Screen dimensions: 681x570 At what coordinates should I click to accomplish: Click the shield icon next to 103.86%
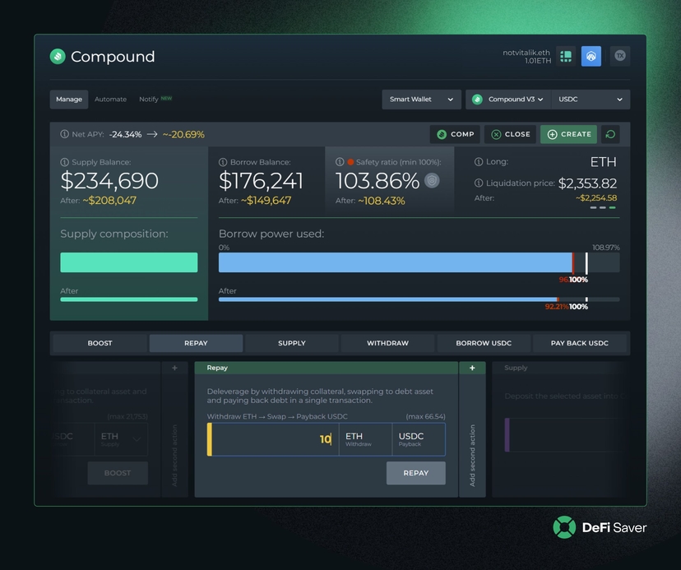(x=432, y=180)
